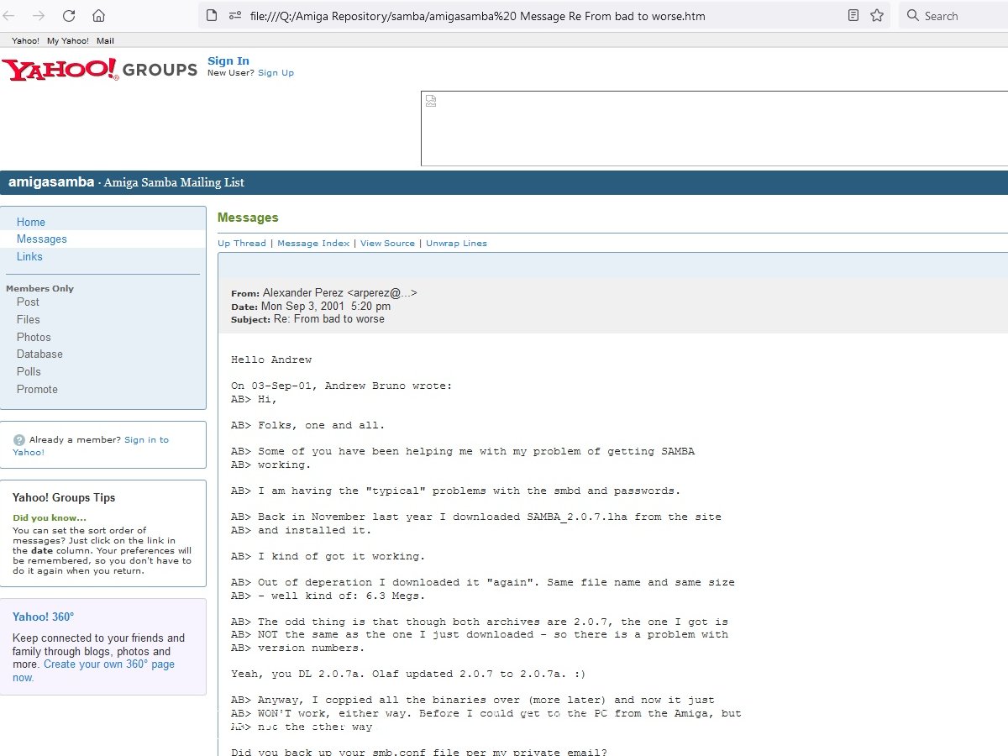Go to browser home page icon

click(x=98, y=15)
